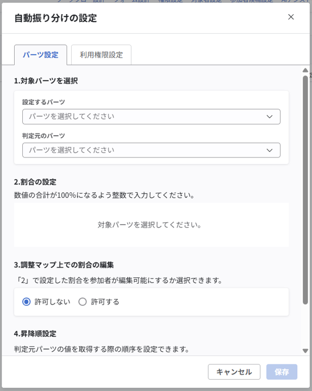Switch to the パーツ設定 tab
The width and height of the screenshot is (312, 391).
(41, 55)
